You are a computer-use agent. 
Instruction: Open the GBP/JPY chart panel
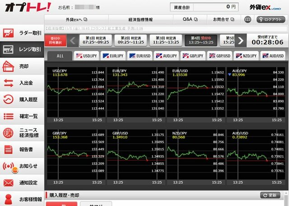tap(76, 157)
